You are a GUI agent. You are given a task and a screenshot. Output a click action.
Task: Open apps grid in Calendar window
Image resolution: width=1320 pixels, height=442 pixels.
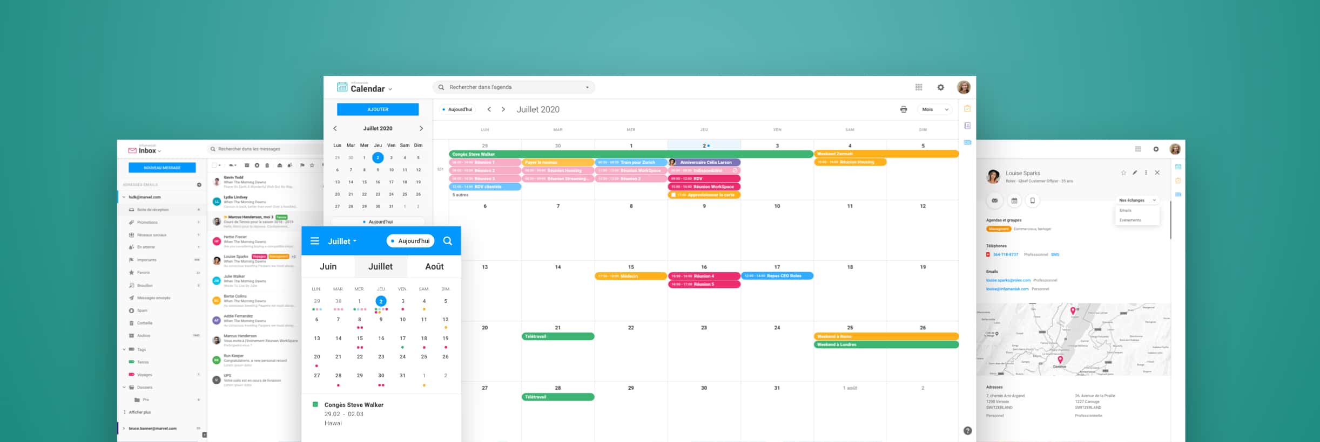919,87
